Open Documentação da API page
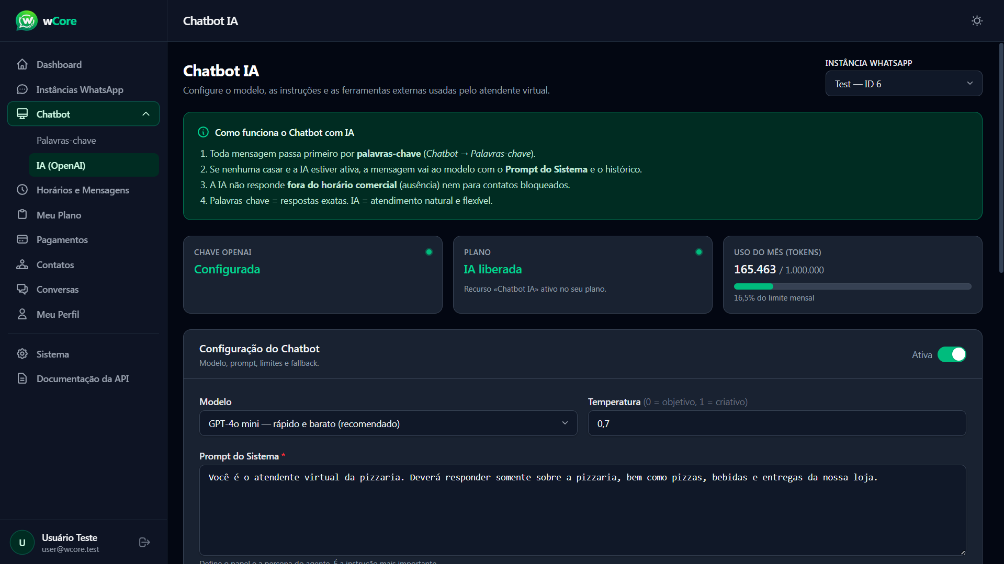 83,378
